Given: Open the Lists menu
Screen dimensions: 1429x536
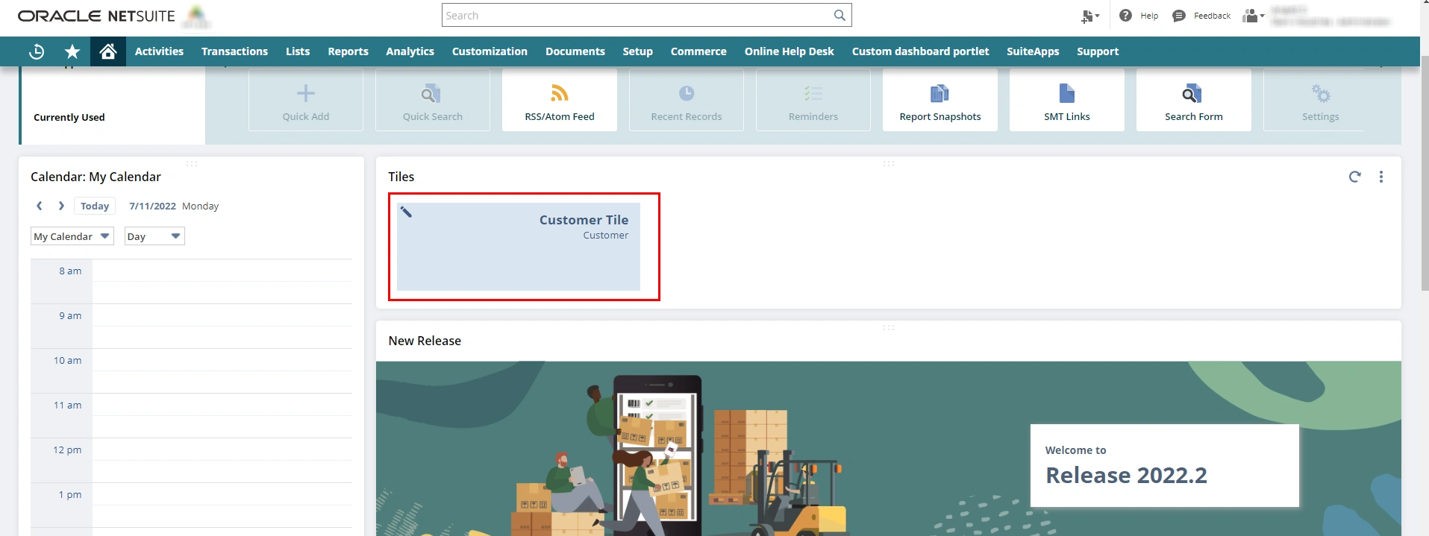Looking at the screenshot, I should point(298,51).
